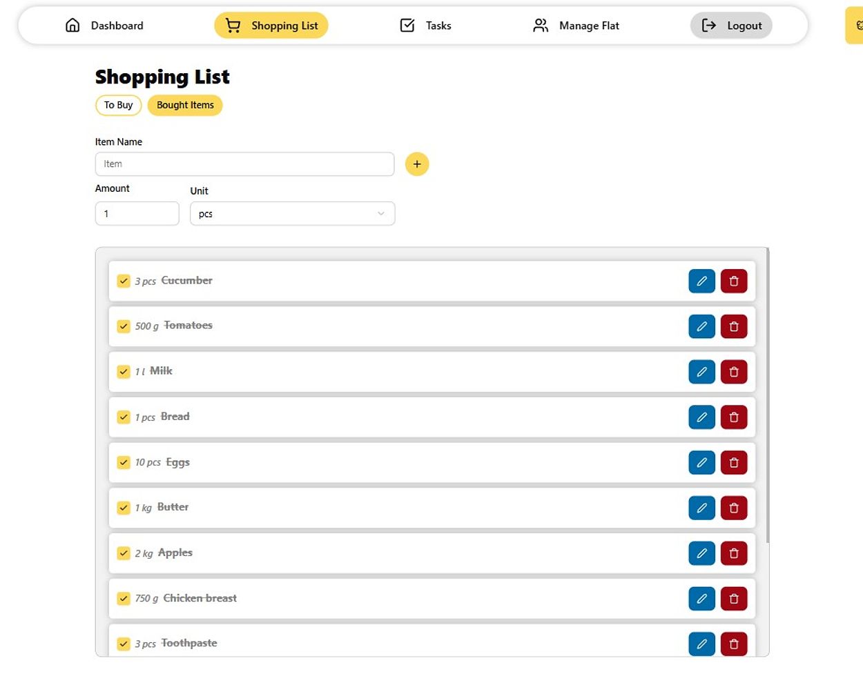
Task: Click the pencil edit icon for Cucumber
Action: [701, 281]
